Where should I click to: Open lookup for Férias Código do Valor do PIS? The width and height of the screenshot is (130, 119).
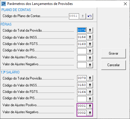[90, 51]
